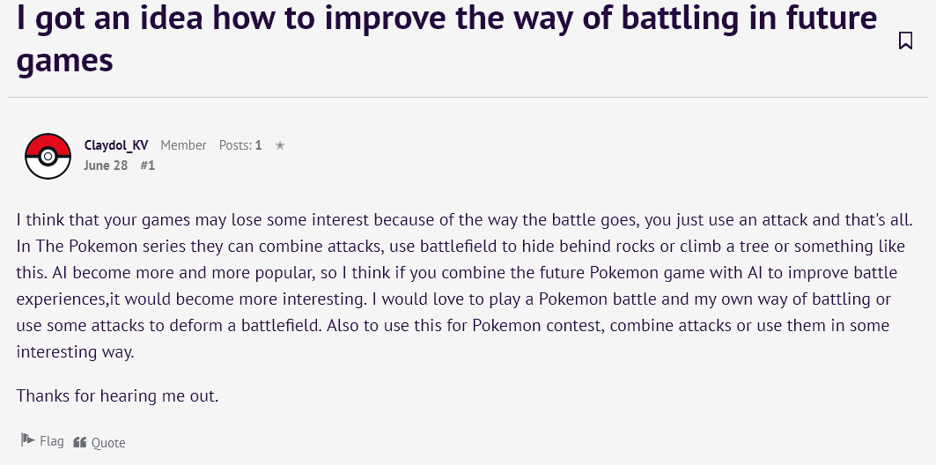Click the star rank icon

pos(280,145)
